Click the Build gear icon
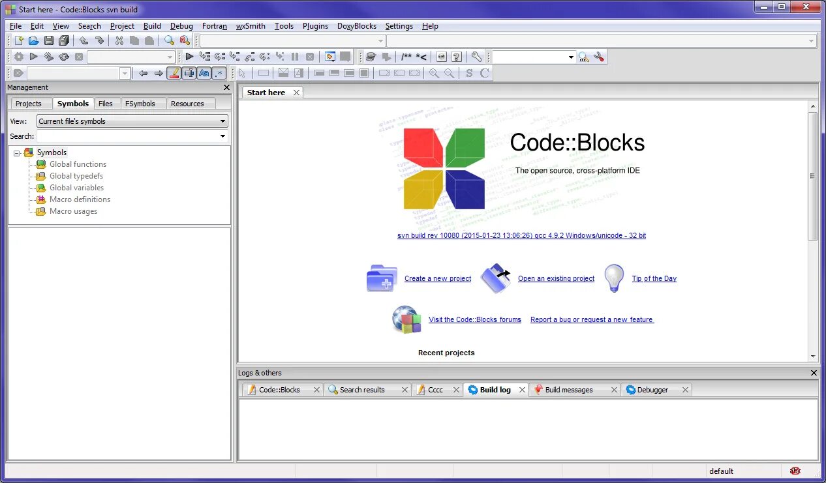 19,57
